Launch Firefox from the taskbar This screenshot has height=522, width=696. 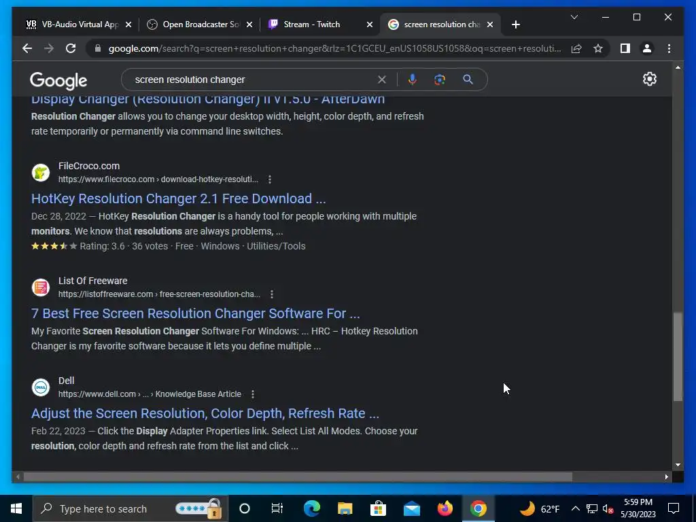click(445, 508)
